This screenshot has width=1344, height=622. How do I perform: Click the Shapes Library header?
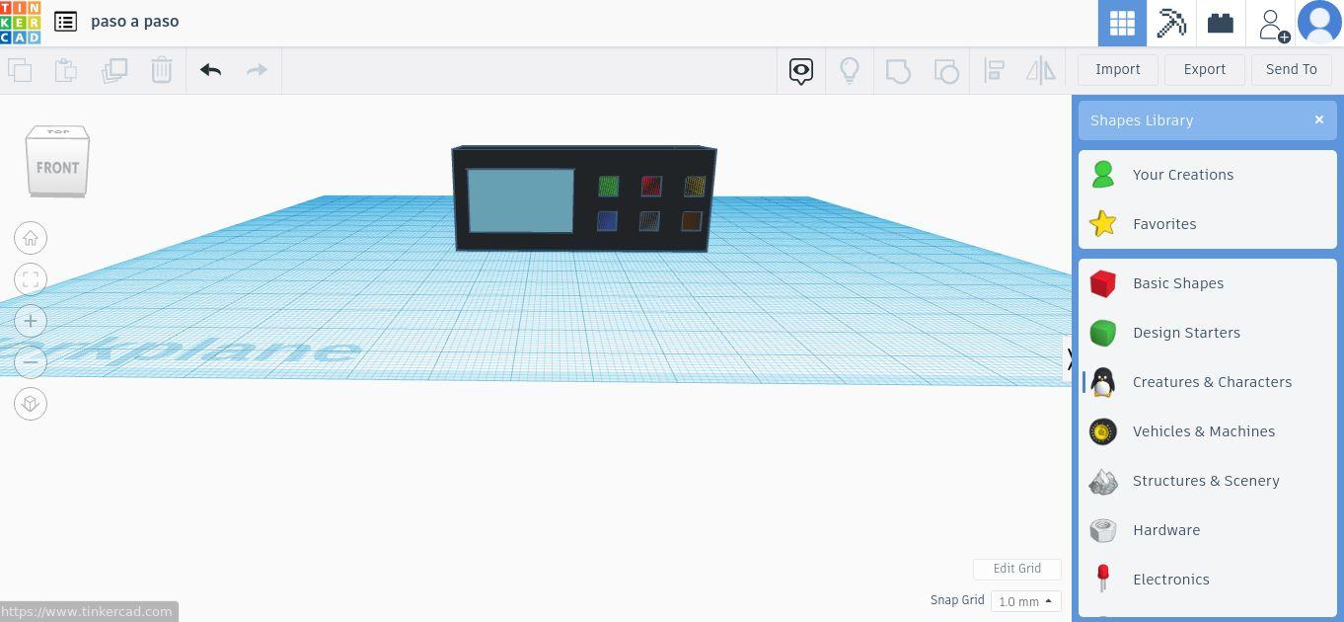pos(1208,120)
